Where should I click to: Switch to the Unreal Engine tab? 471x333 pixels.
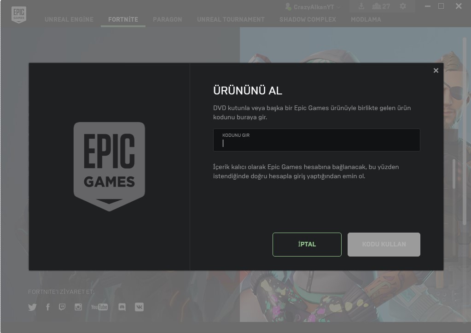[x=69, y=19]
